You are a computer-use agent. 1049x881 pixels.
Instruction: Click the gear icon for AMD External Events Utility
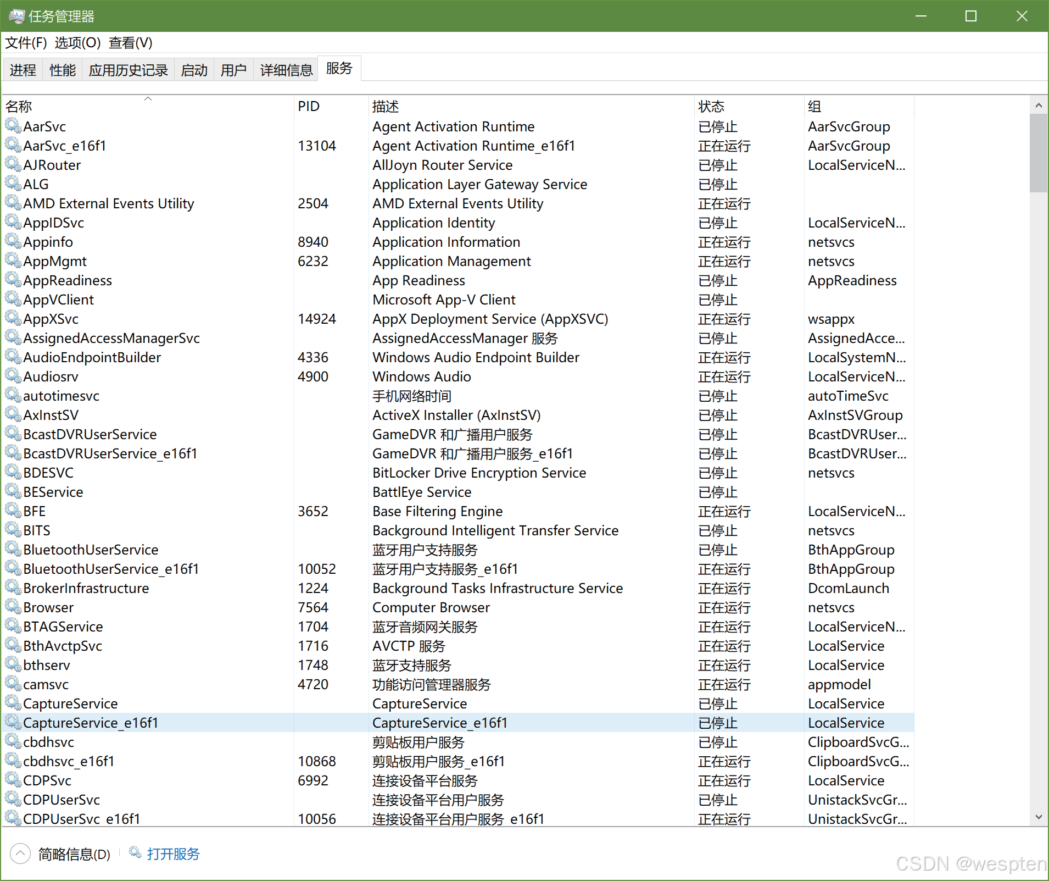13,203
